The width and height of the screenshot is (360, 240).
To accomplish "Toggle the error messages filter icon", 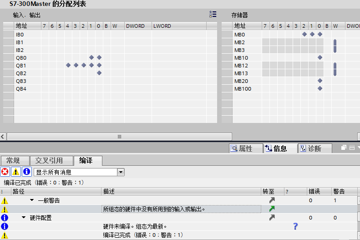I will 5,172.
